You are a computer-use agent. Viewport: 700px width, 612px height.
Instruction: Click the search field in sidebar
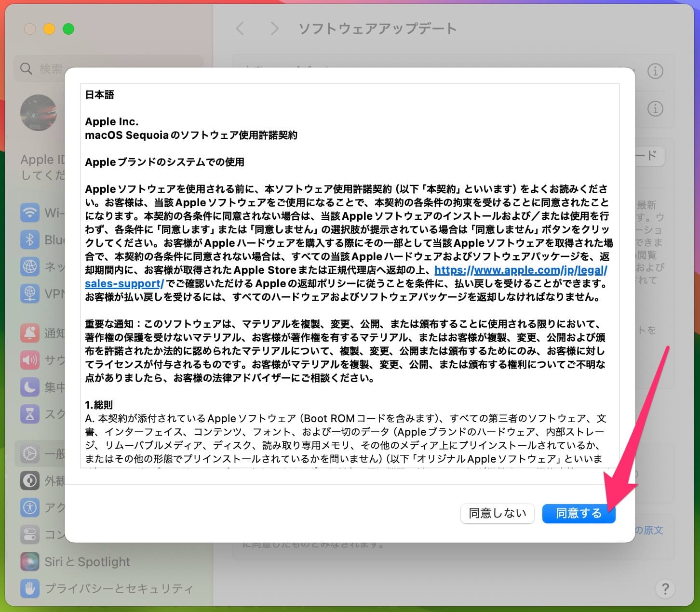click(108, 68)
